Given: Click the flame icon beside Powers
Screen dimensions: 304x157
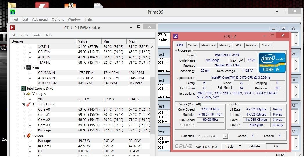Looking at the screenshot, I should click(29, 136).
